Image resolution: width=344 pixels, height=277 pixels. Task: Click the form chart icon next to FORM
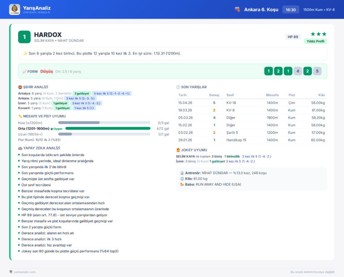[x=24, y=72]
